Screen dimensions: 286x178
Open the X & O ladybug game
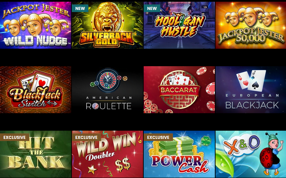pyautogui.click(x=251, y=154)
